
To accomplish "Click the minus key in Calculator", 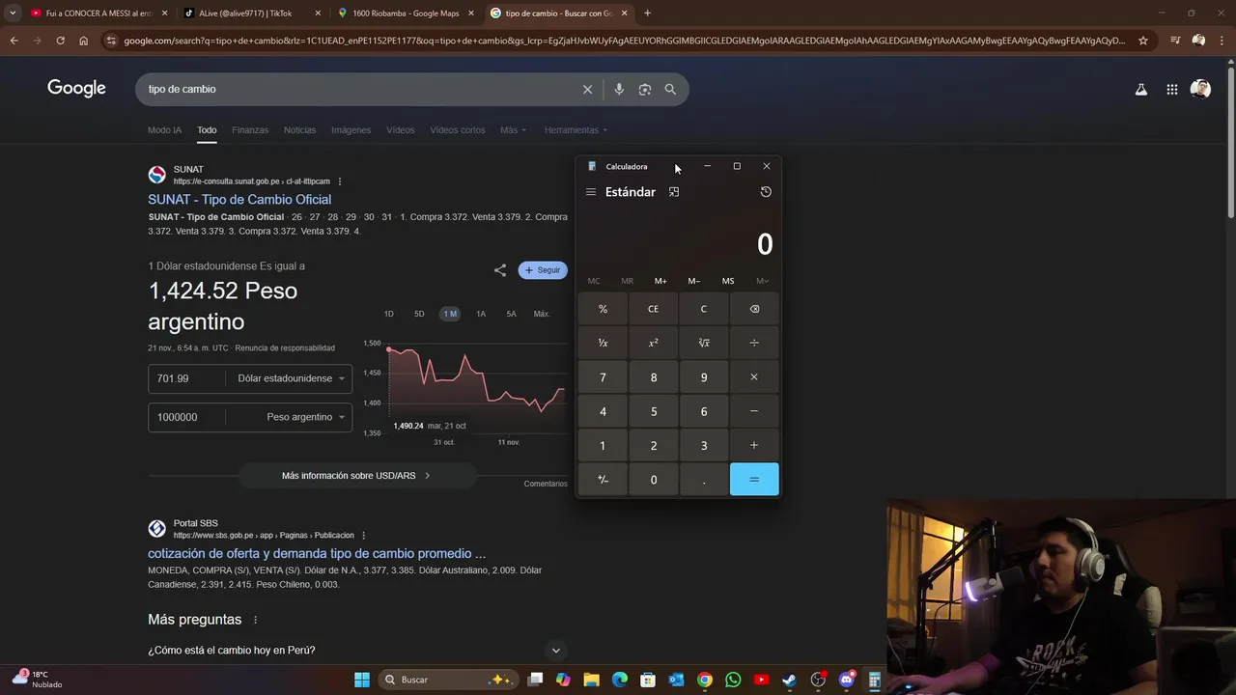I will point(754,411).
